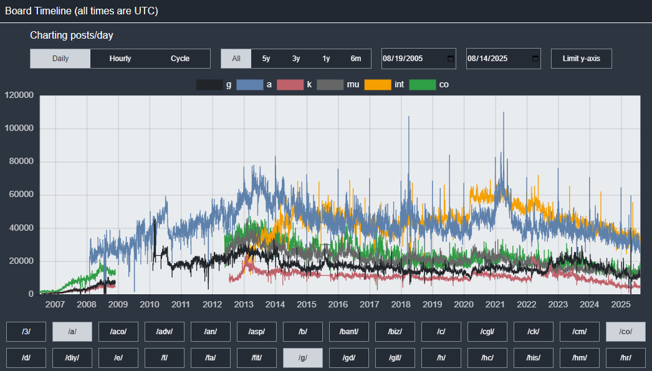The image size is (652, 371).
Task: Add the /fit/ board to chart
Action: (257, 358)
